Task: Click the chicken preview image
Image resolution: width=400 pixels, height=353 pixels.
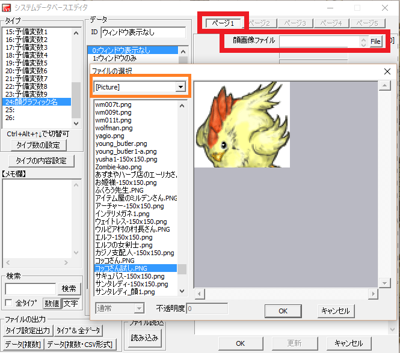Action: pyautogui.click(x=242, y=124)
